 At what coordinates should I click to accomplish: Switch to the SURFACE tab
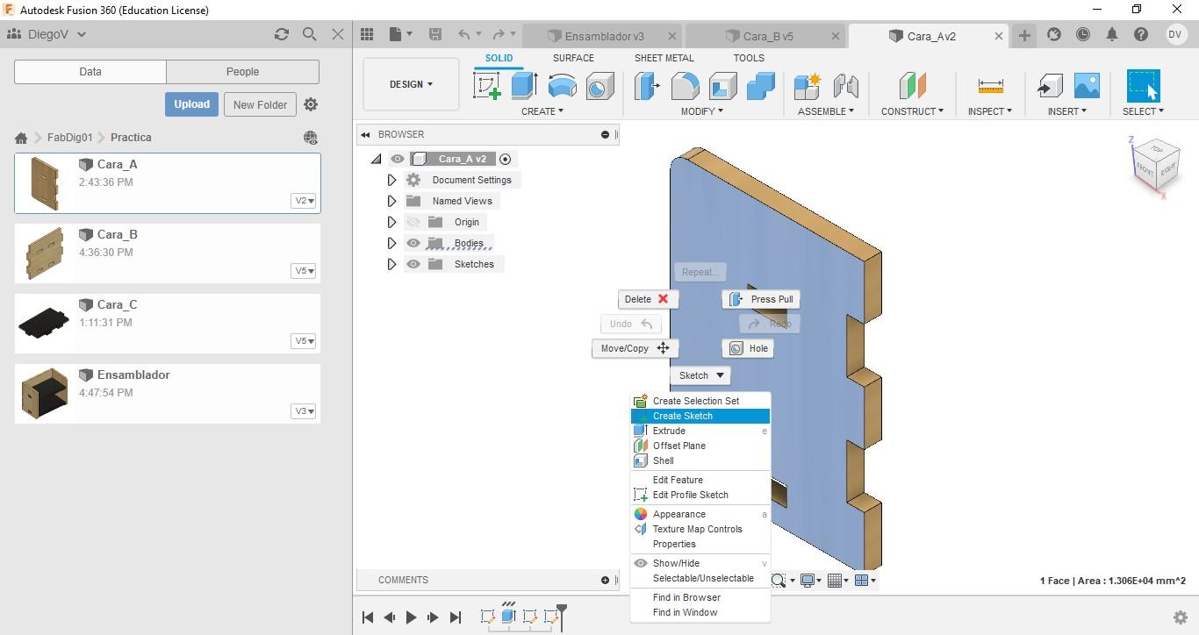[x=573, y=58]
